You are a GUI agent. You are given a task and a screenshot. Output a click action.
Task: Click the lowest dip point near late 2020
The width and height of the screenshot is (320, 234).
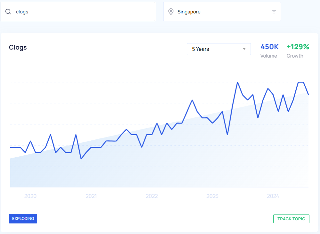(81, 159)
